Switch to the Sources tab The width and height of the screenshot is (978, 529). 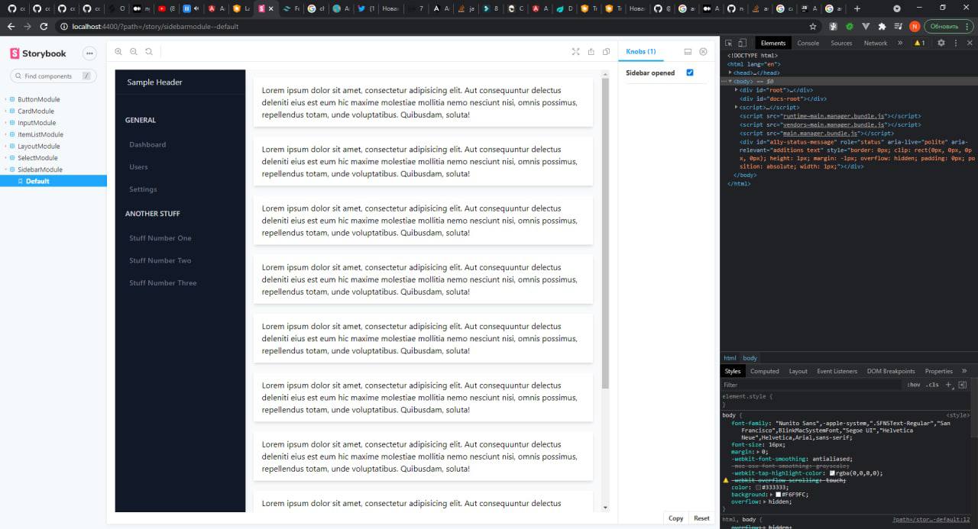coord(841,43)
